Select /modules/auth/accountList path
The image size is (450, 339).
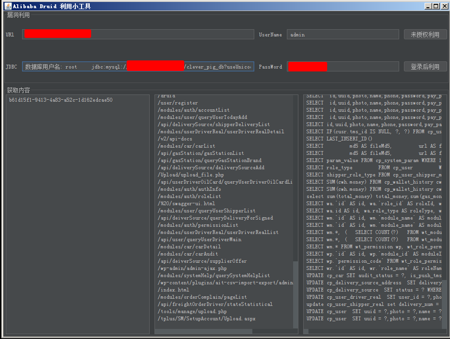pos(193,110)
